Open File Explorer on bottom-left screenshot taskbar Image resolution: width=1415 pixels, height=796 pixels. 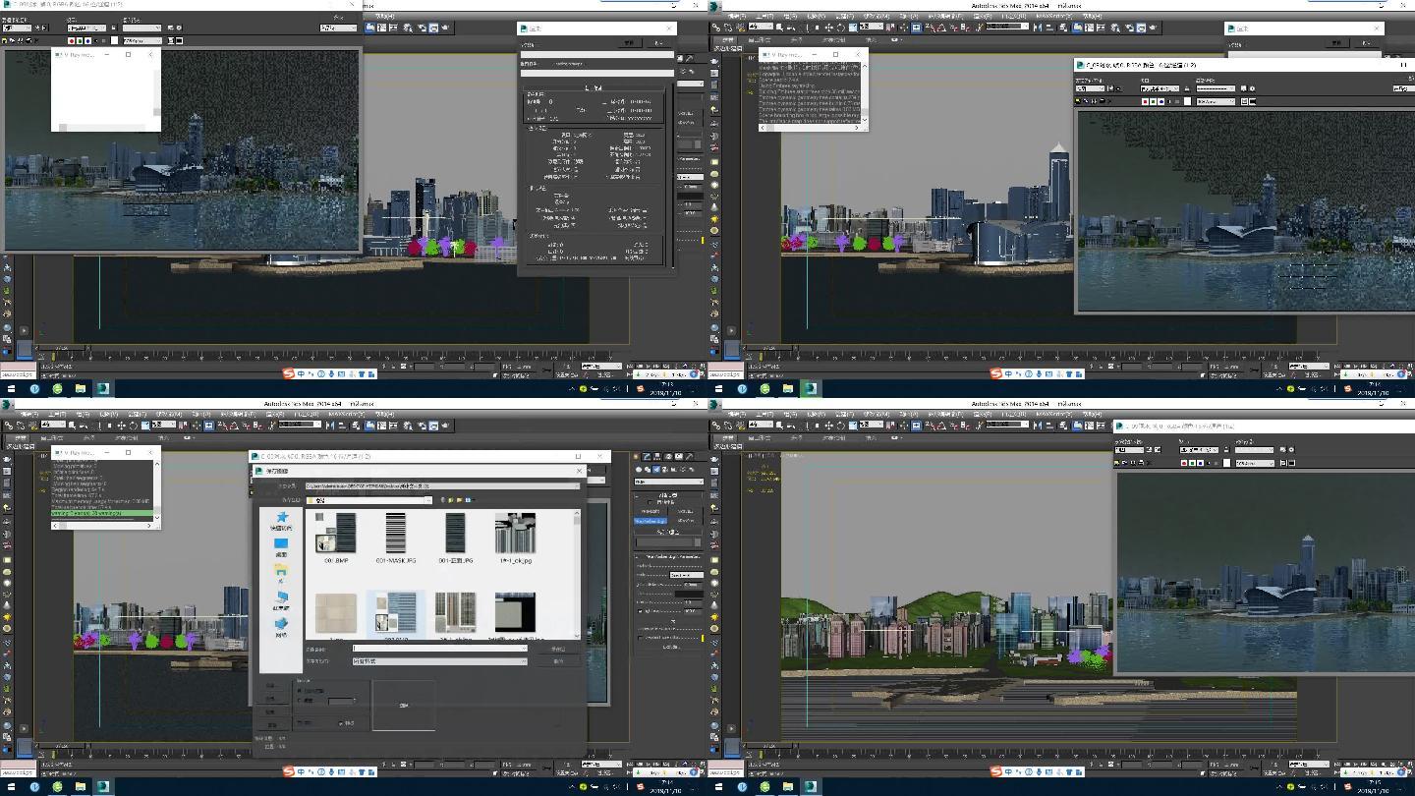pyautogui.click(x=81, y=786)
